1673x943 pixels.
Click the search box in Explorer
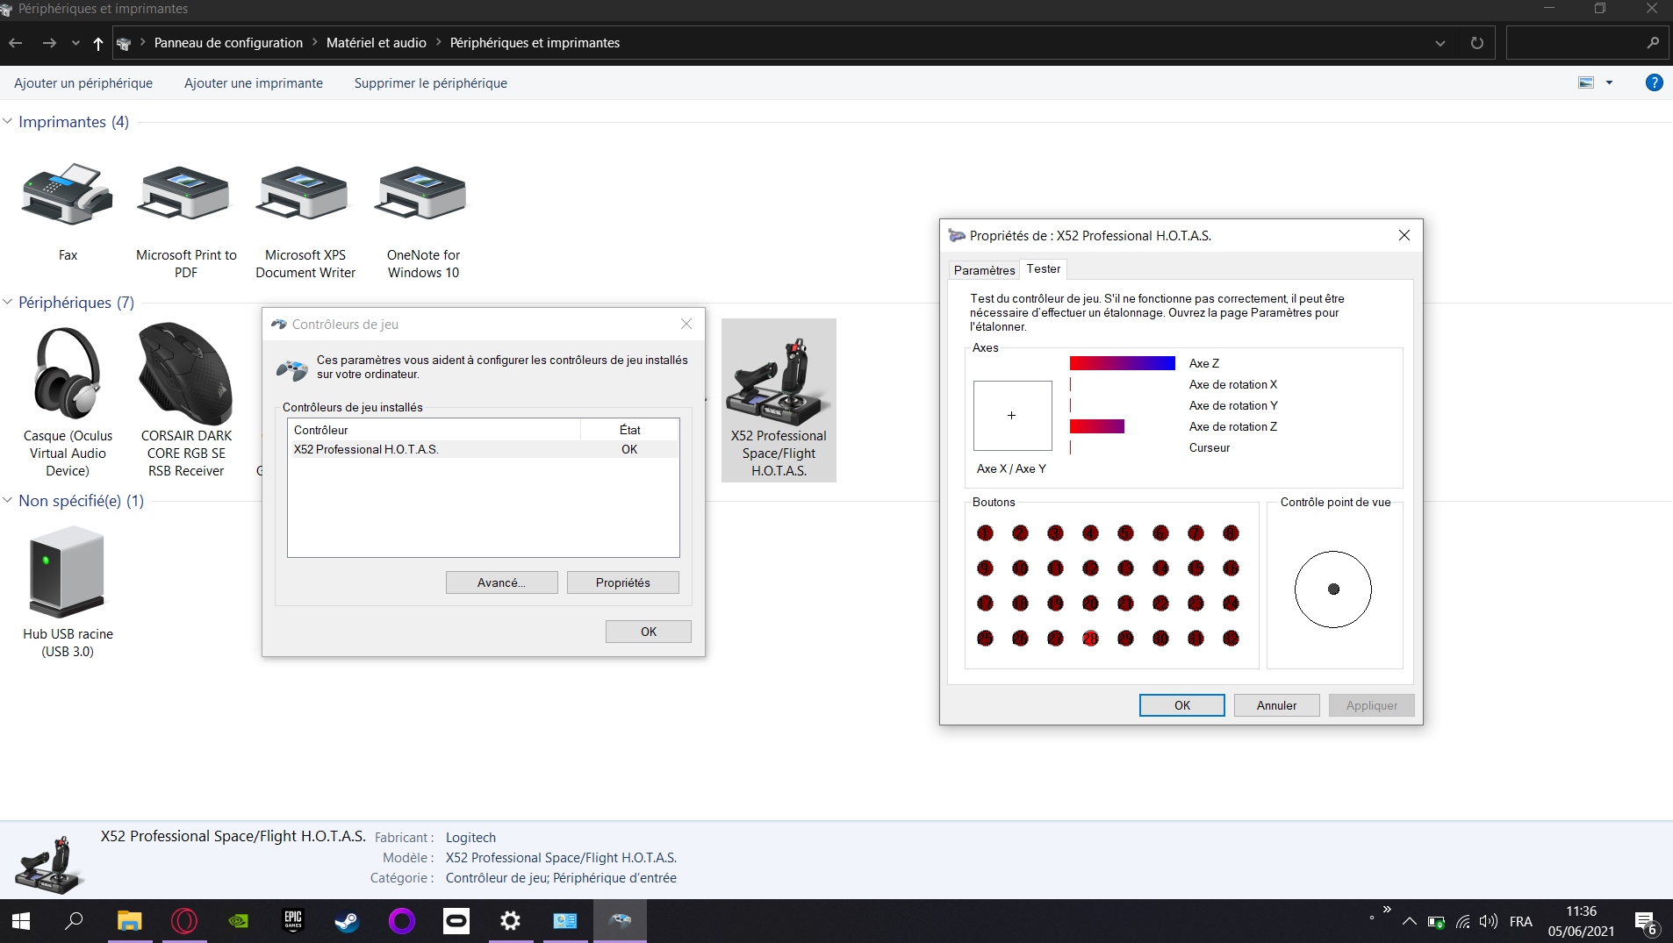coord(1586,43)
